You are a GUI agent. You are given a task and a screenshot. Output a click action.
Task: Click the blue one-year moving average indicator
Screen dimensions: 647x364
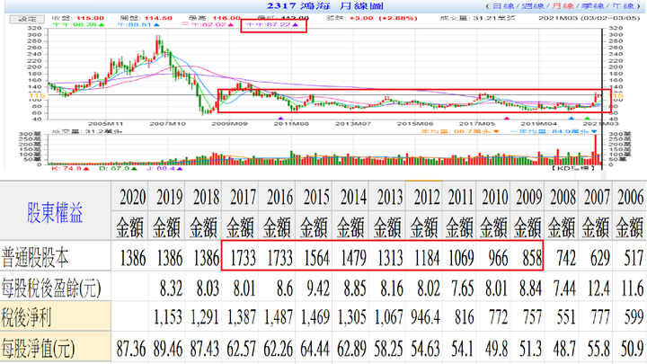tap(138, 25)
